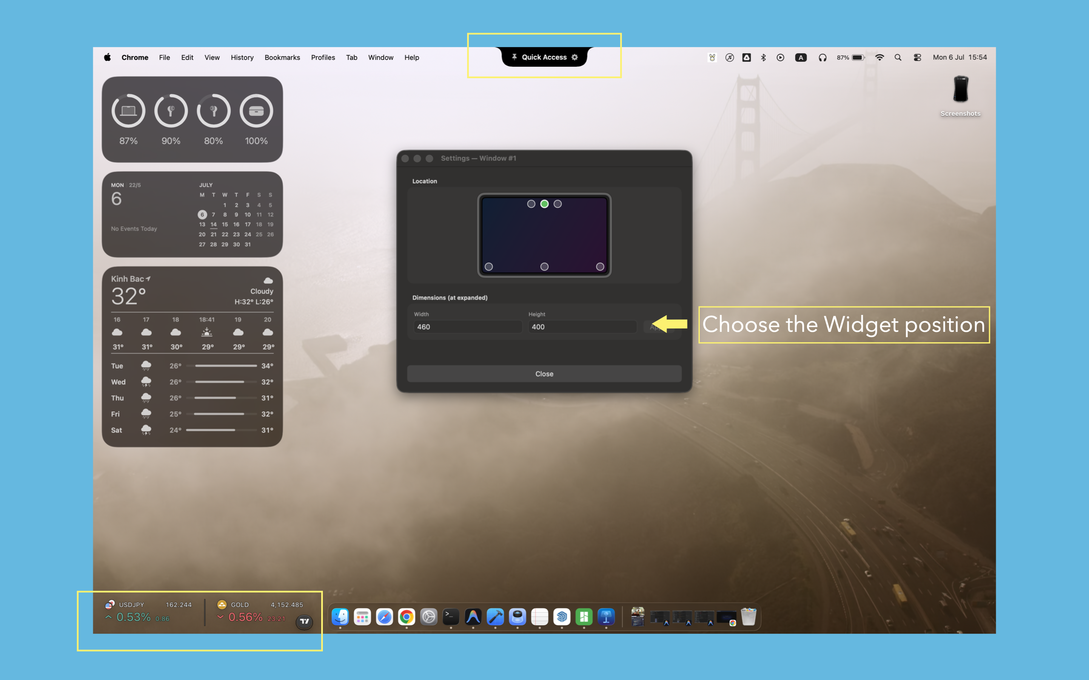Open the Profiles menu
Image resolution: width=1089 pixels, height=680 pixels.
[x=322, y=57]
